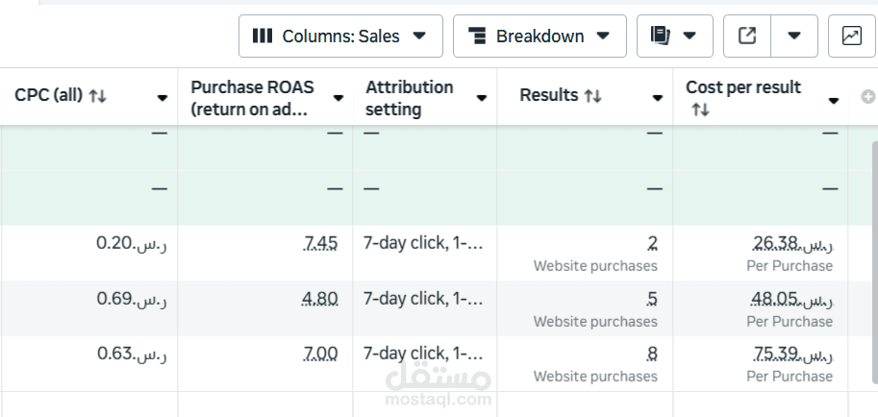Sort by the Results sort arrows
878x417 pixels.
[592, 96]
